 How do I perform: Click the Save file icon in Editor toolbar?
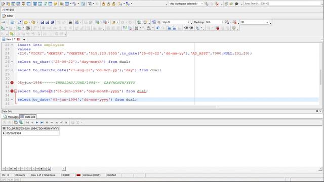tap(42, 22)
